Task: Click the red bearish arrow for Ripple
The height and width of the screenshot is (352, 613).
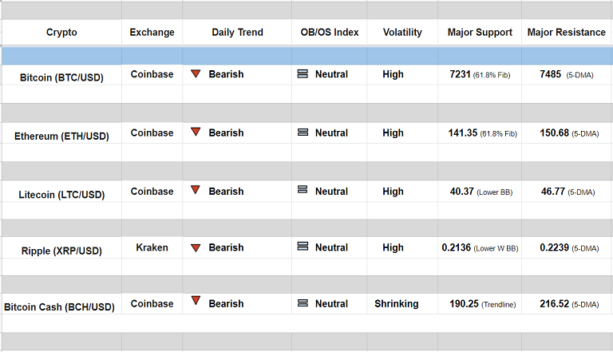Action: 196,247
